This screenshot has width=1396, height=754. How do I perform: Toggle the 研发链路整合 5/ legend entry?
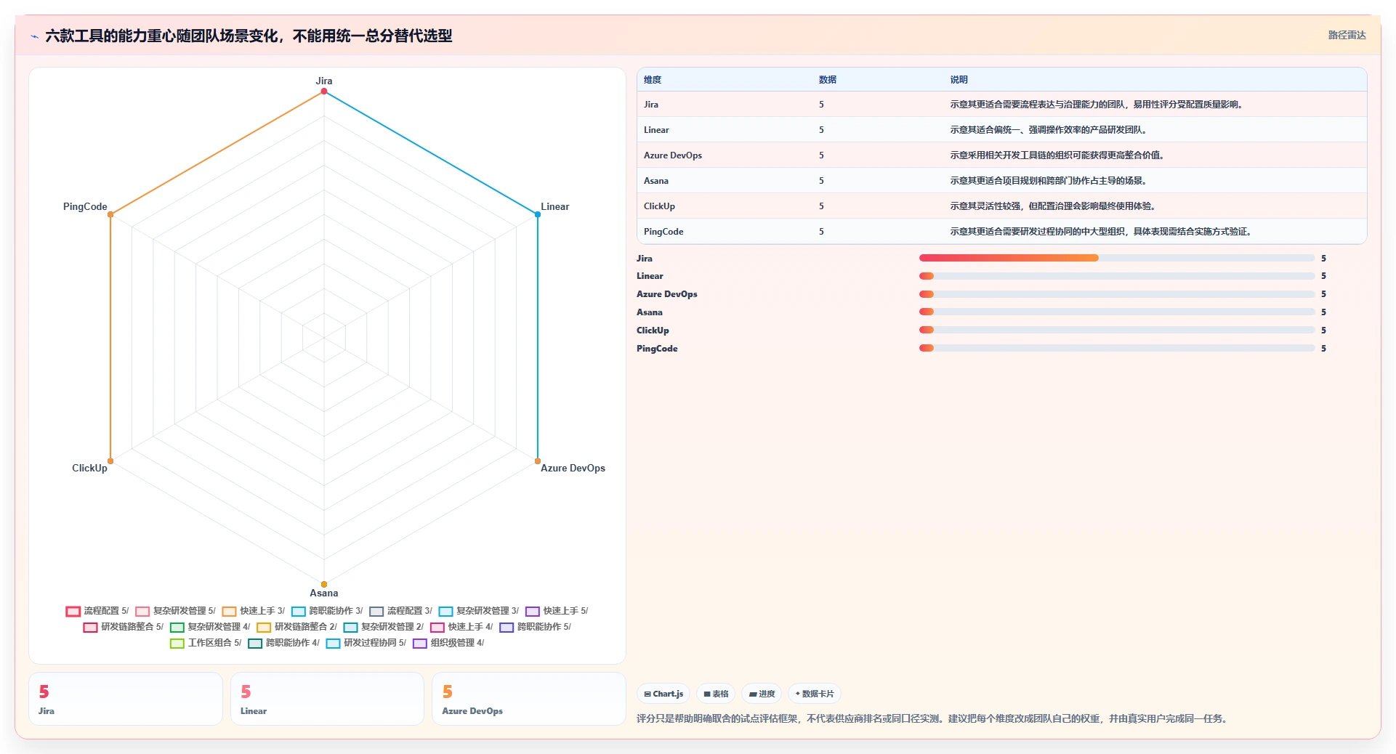pos(124,627)
